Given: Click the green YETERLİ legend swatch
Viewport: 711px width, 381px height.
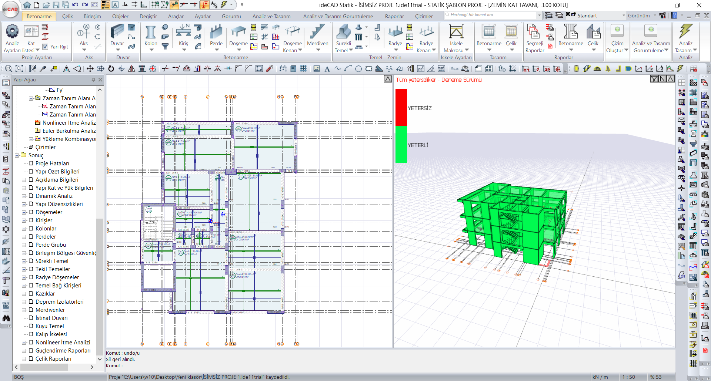Looking at the screenshot, I should [401, 145].
